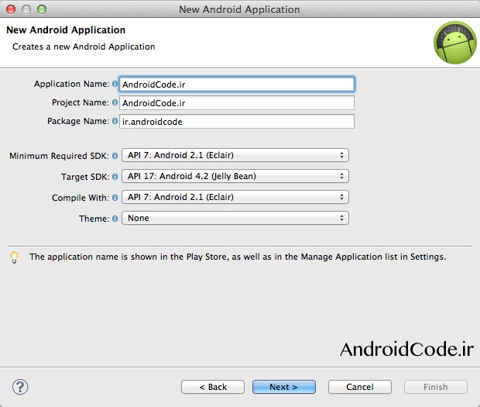Click the info icon beside Package Name
The width and height of the screenshot is (480, 407).
115,122
